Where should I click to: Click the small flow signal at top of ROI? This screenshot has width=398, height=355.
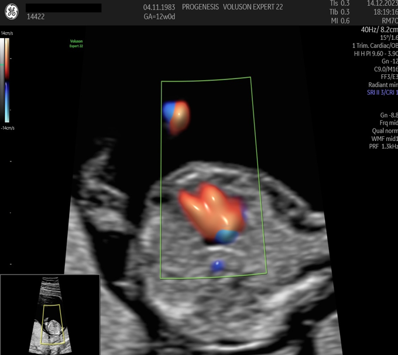(x=177, y=117)
